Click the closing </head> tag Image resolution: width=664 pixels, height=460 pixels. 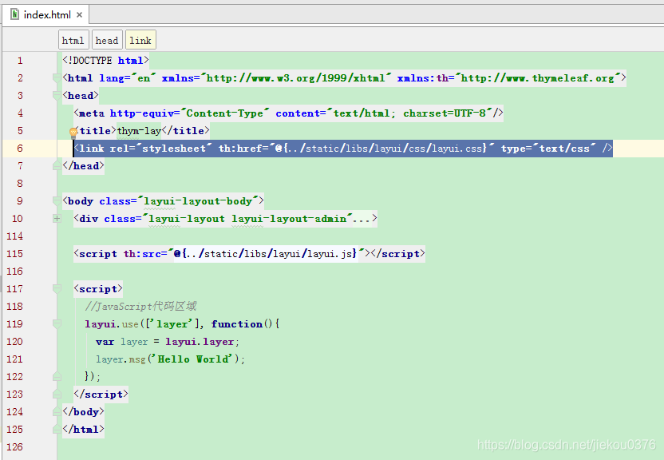pos(83,165)
